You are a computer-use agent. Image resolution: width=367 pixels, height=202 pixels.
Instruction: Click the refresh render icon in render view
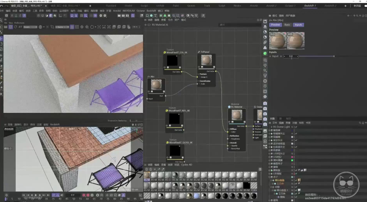[16, 27]
